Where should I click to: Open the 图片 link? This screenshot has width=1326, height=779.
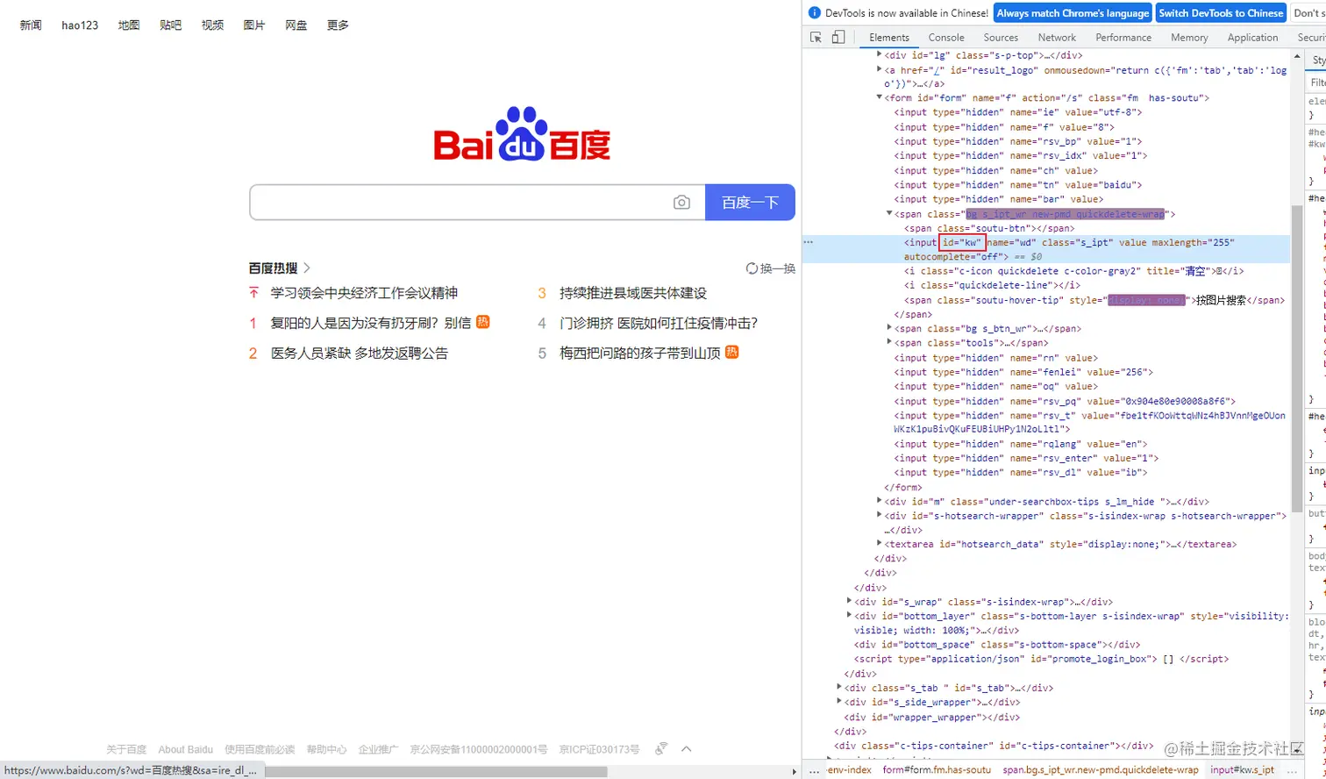coord(254,25)
